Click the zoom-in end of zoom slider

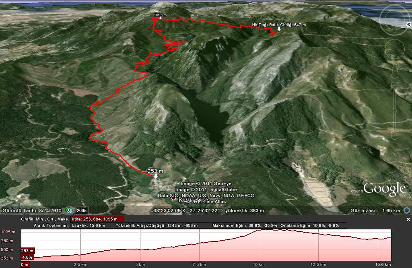395,85
